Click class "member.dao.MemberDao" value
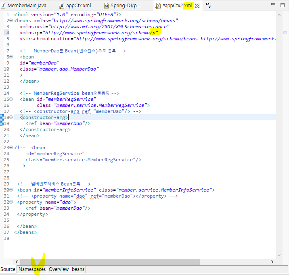289x275 pixels. pos(68,69)
